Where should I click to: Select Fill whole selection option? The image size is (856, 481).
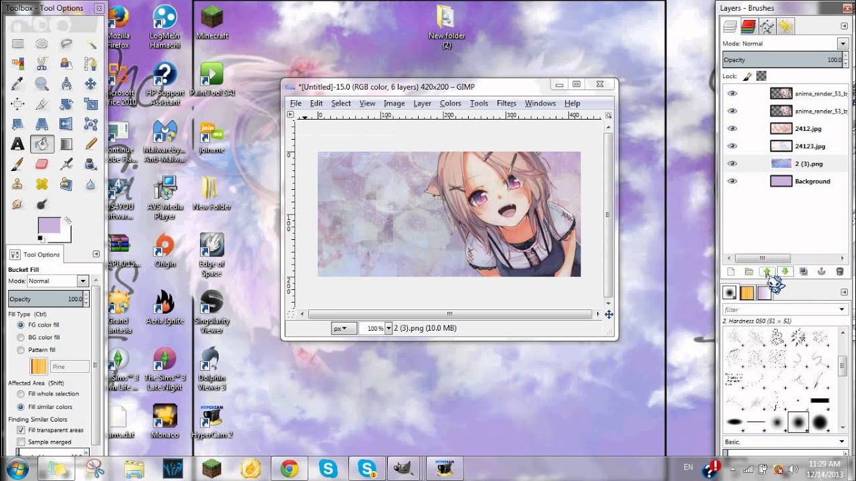point(21,394)
